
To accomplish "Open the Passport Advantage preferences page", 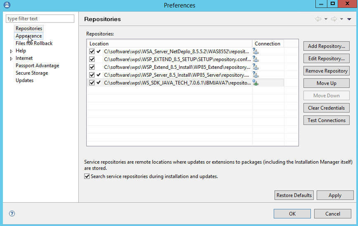I will tap(37, 66).
